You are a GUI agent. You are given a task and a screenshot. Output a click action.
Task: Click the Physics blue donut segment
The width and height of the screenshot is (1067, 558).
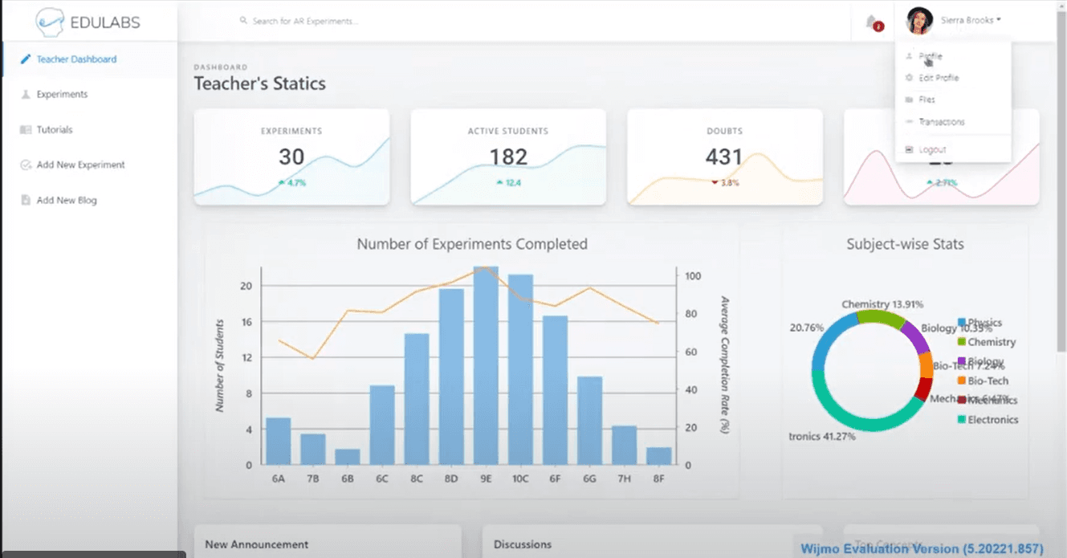click(x=829, y=333)
